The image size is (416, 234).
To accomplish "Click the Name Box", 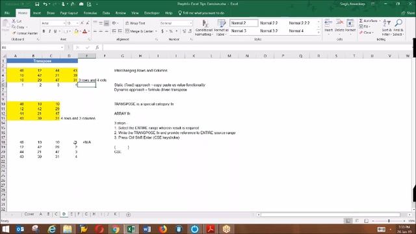I will point(32,47).
